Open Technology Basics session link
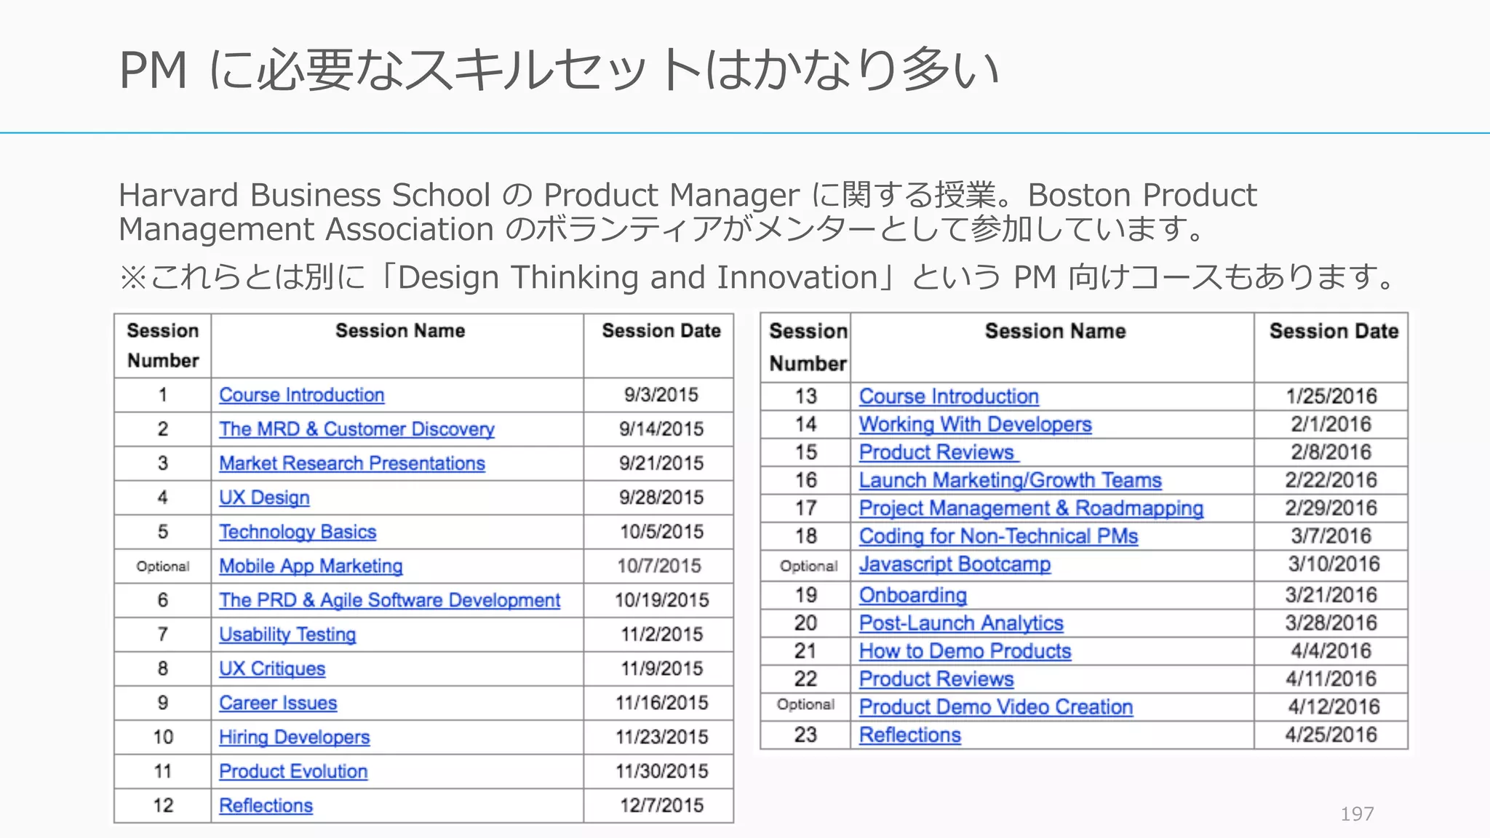This screenshot has width=1490, height=838. 298,532
